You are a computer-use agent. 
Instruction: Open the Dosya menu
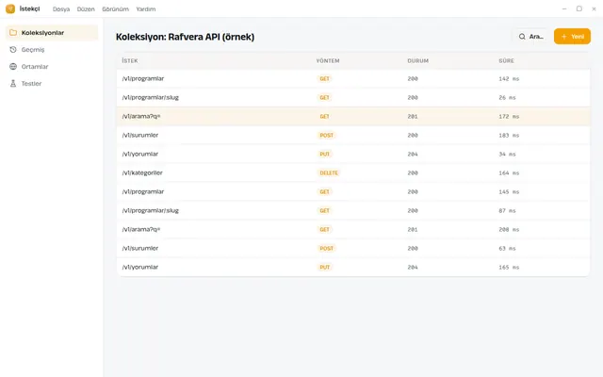(61, 8)
